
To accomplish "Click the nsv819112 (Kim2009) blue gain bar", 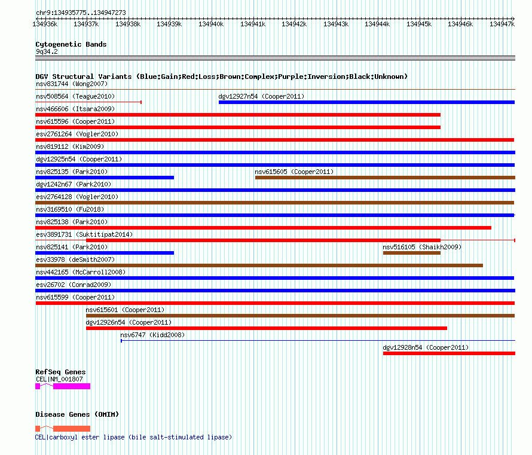I will click(275, 152).
